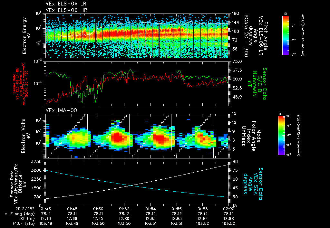Click the 2250 km altitude tick label
The width and height of the screenshot is (330, 228).
pos(36,179)
